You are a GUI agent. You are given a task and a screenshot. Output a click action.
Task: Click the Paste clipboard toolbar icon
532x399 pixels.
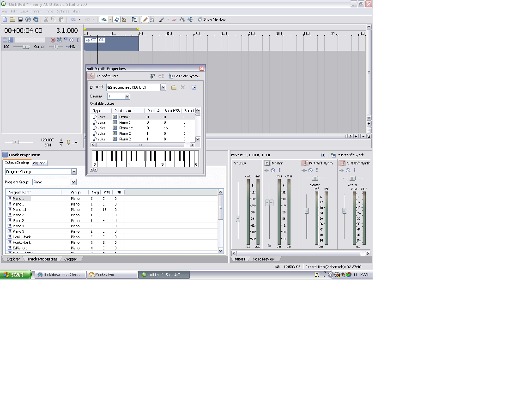coord(61,19)
